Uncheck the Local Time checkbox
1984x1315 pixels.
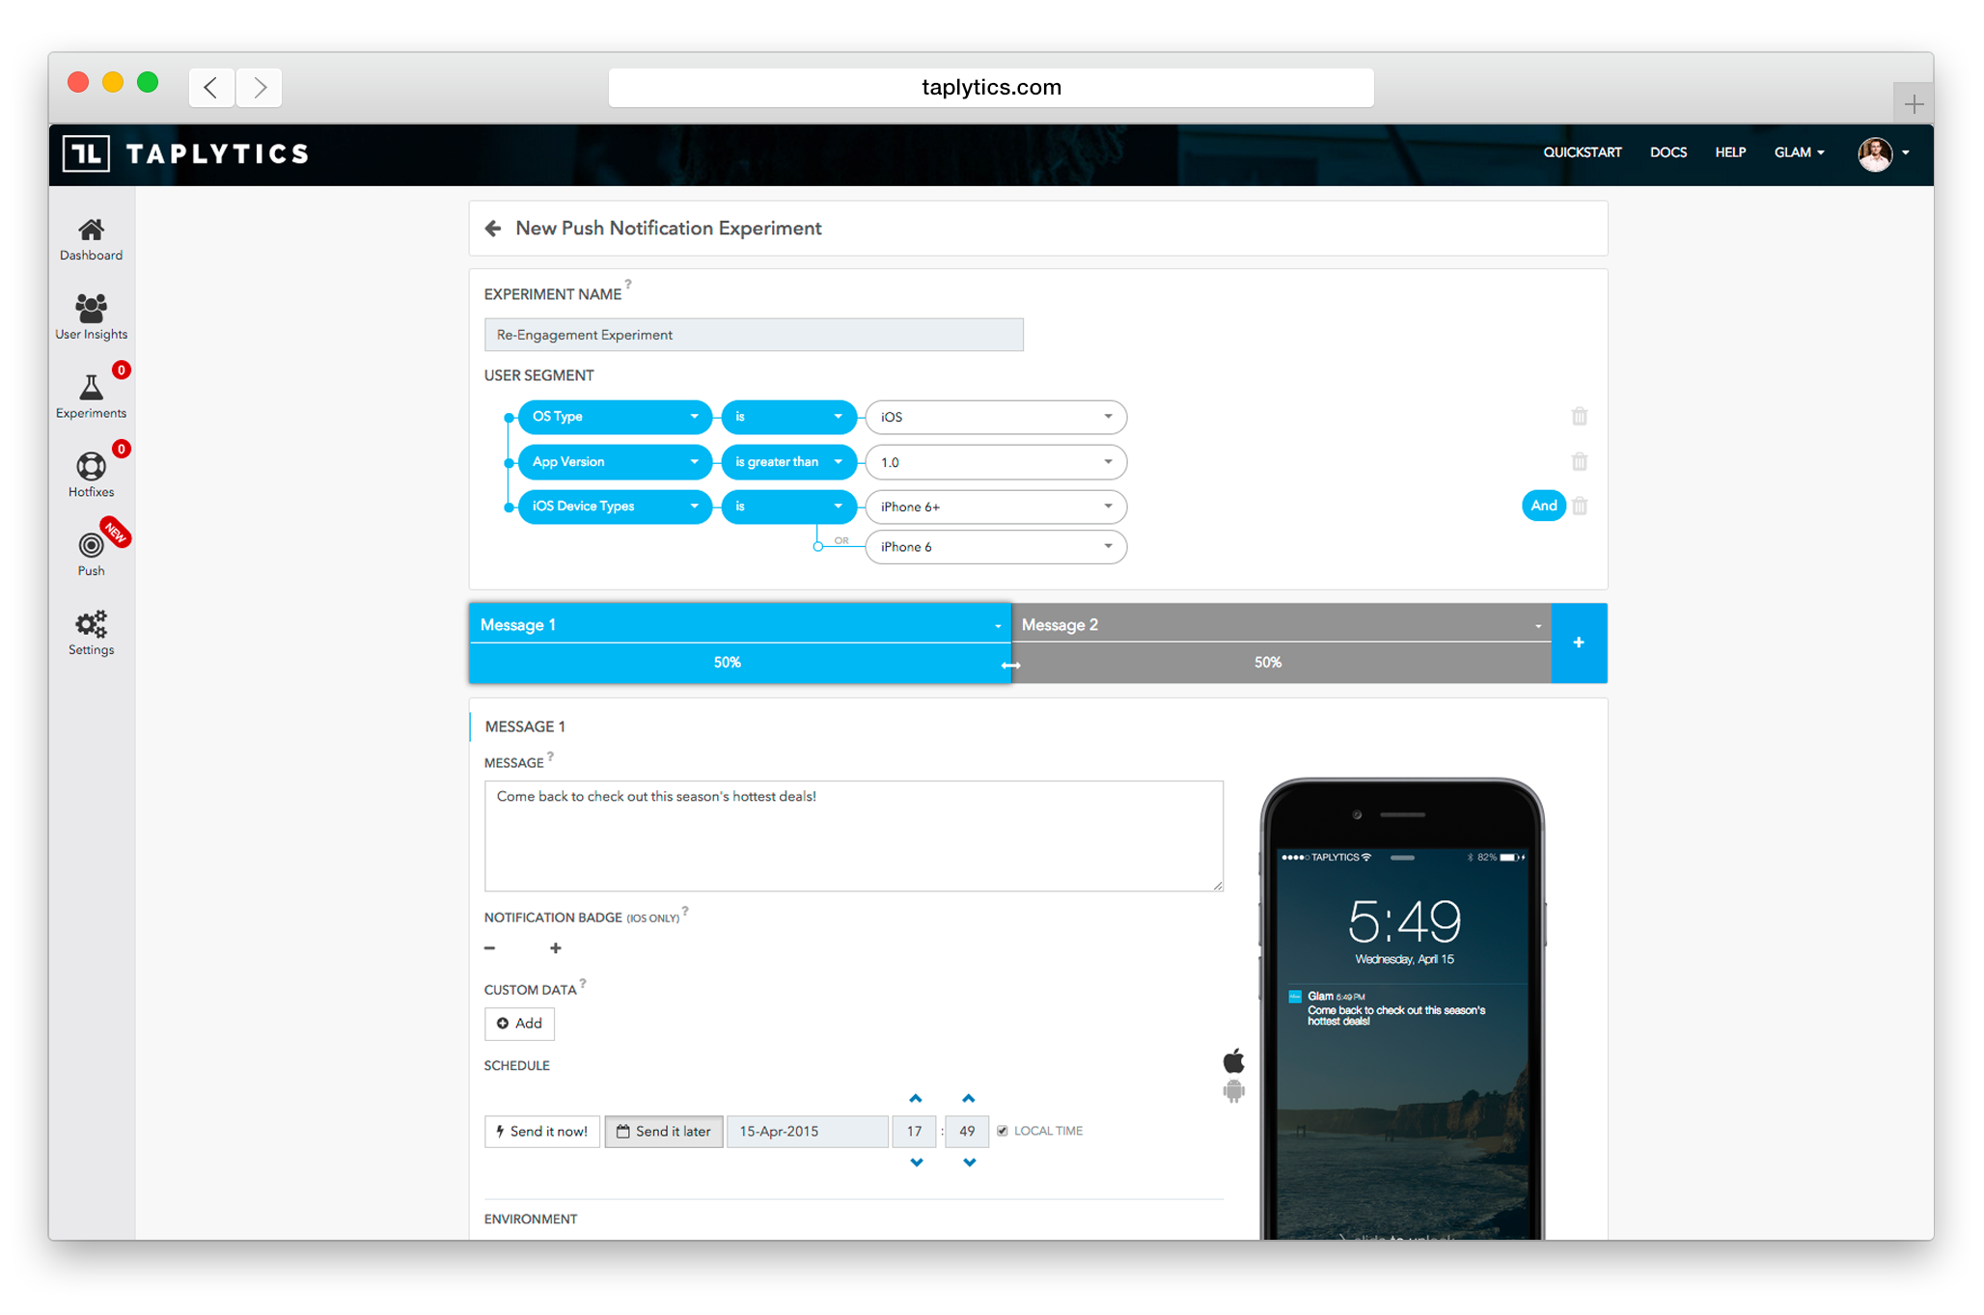pyautogui.click(x=1002, y=1131)
